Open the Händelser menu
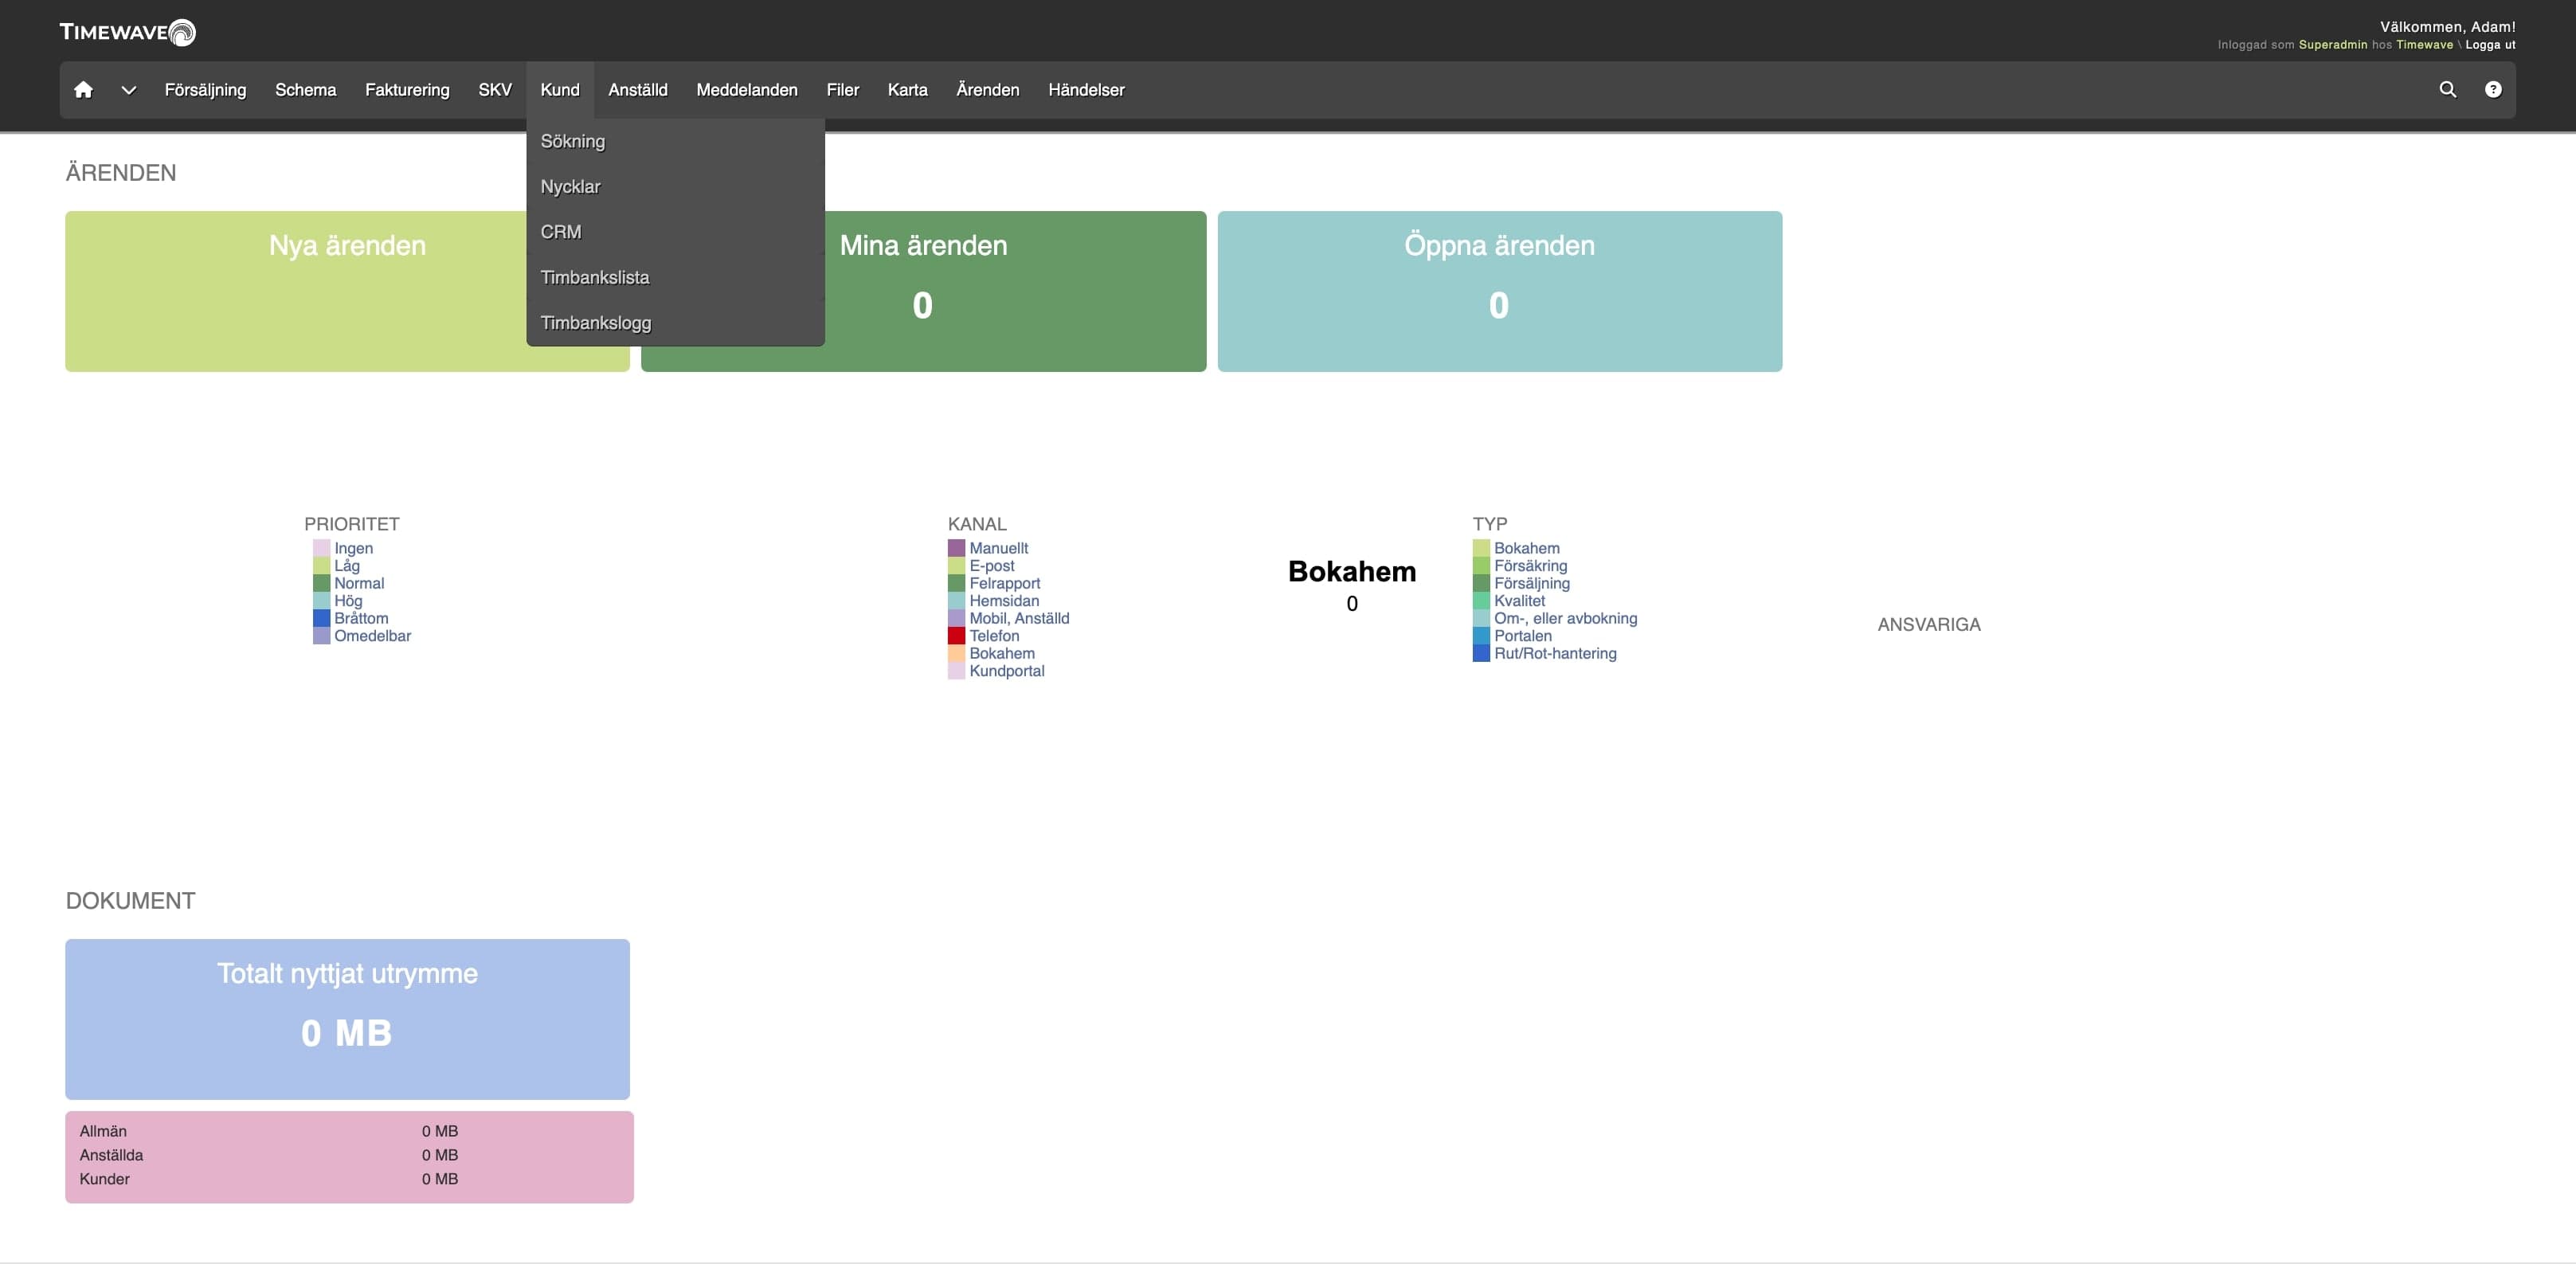 pyautogui.click(x=1086, y=90)
